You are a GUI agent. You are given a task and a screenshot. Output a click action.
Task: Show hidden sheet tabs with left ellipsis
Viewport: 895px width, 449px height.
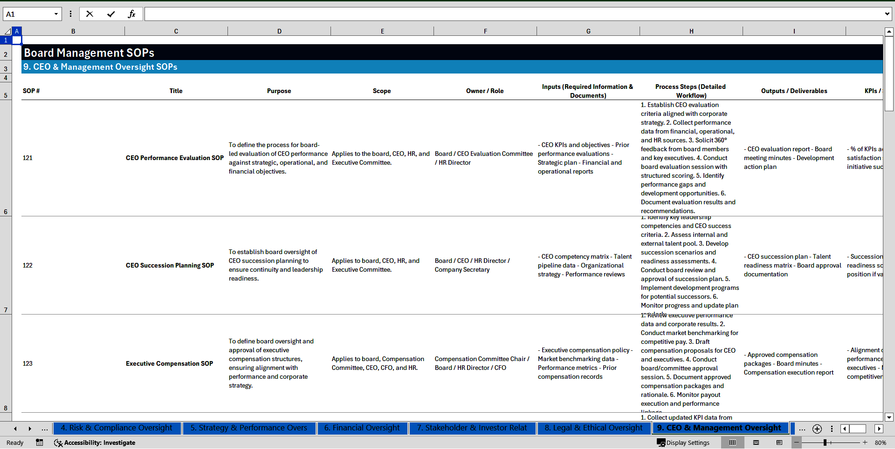coord(45,429)
